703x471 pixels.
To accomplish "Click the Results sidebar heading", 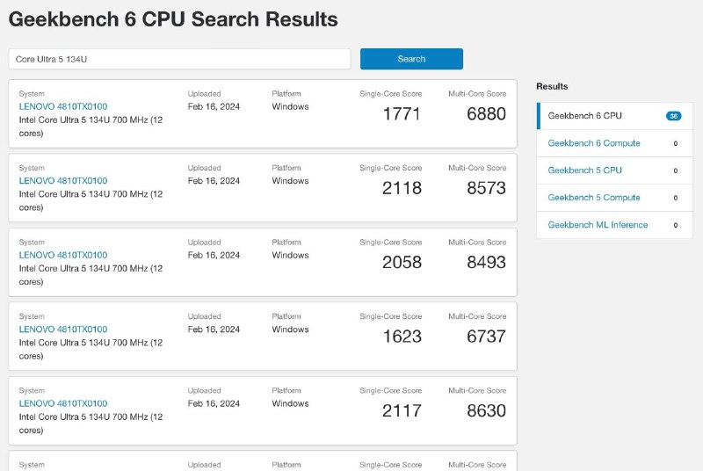I will click(552, 86).
